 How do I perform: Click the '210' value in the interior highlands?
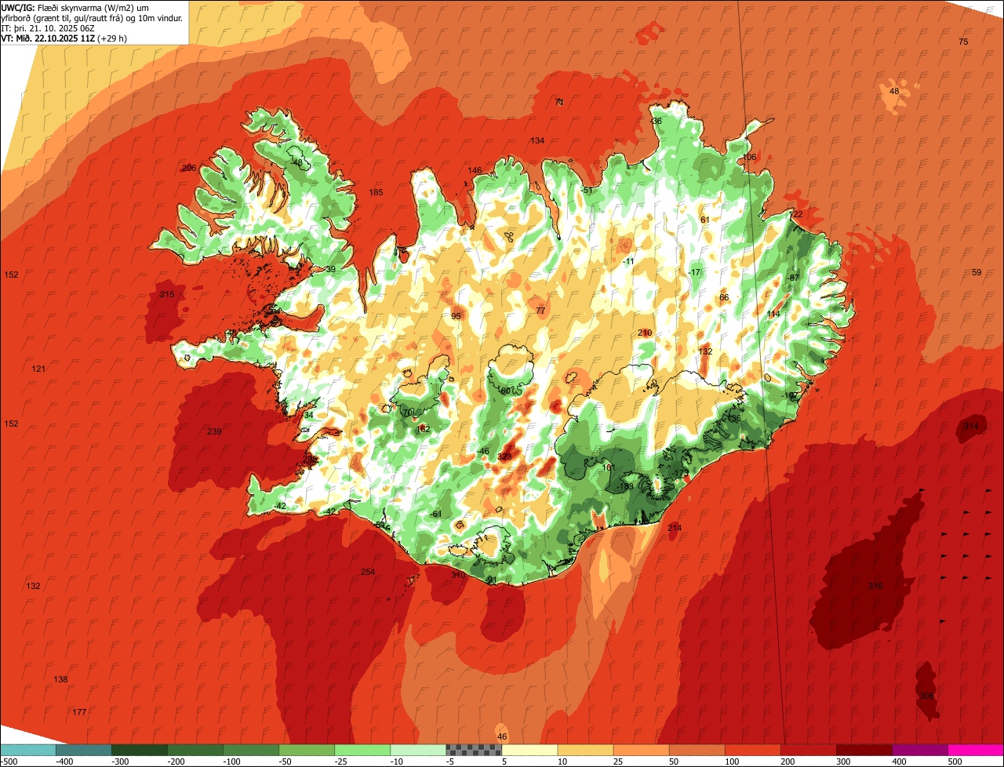point(645,333)
